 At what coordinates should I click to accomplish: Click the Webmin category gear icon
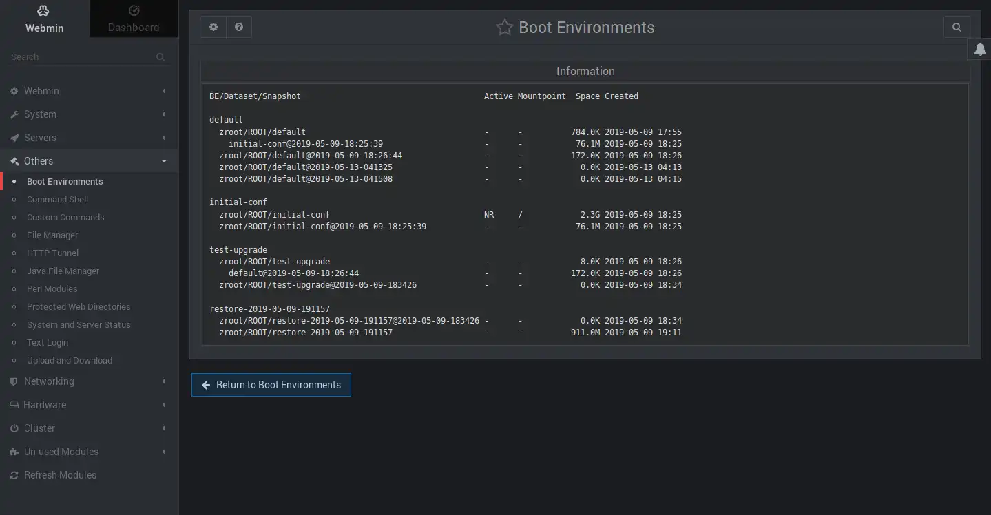tap(14, 91)
